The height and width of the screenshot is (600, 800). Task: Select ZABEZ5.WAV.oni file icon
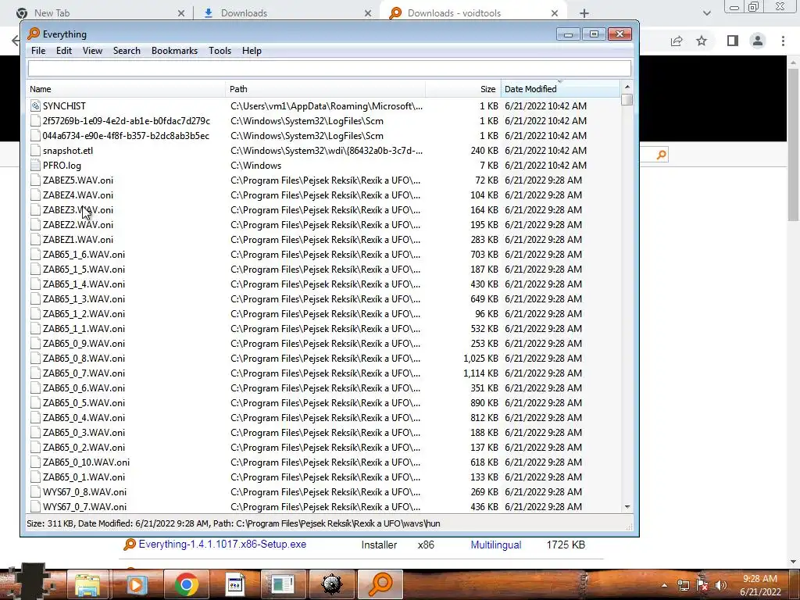35,180
